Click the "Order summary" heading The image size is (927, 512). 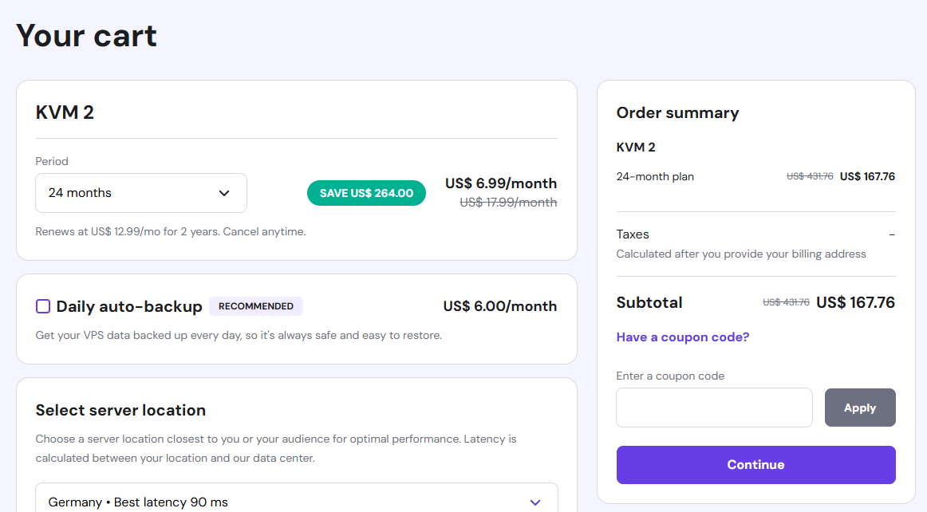click(677, 113)
